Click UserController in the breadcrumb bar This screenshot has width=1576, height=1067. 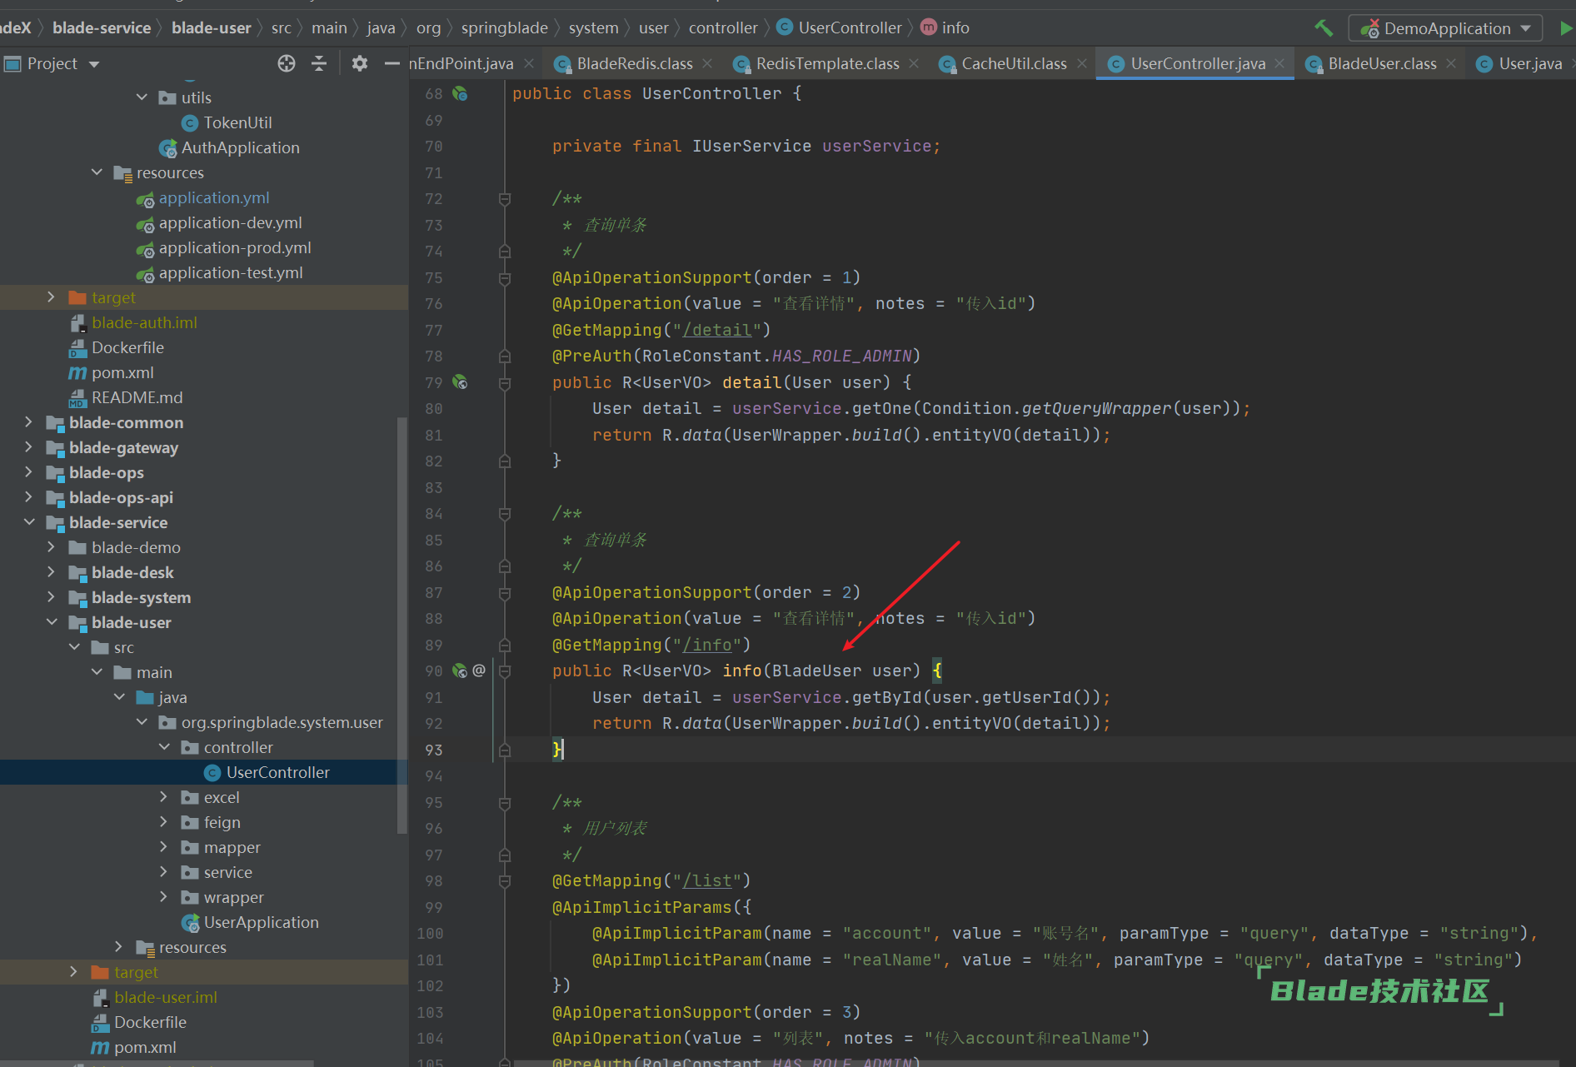pos(850,28)
